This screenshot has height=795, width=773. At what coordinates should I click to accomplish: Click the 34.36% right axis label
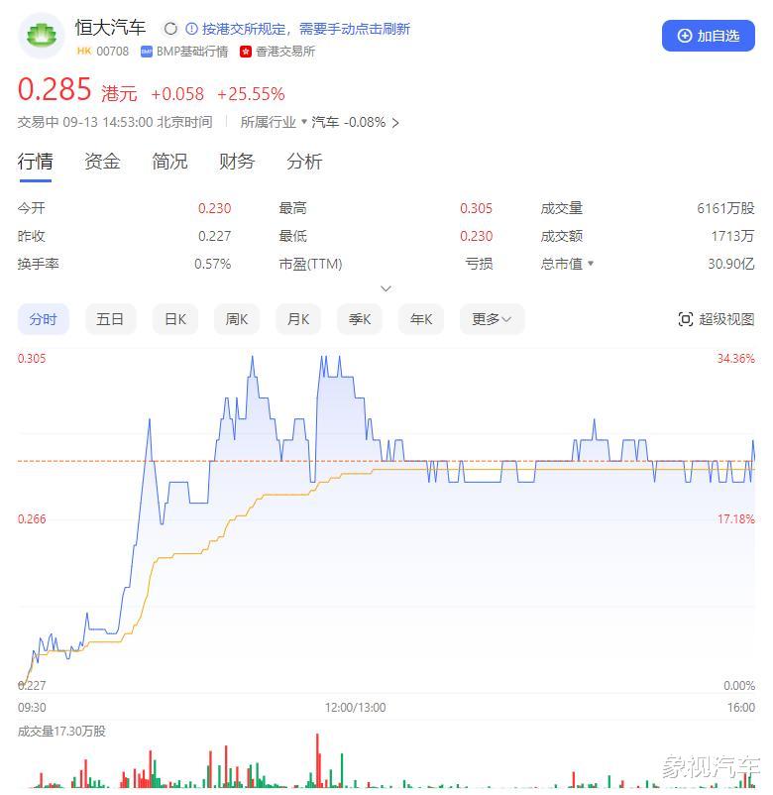736,359
